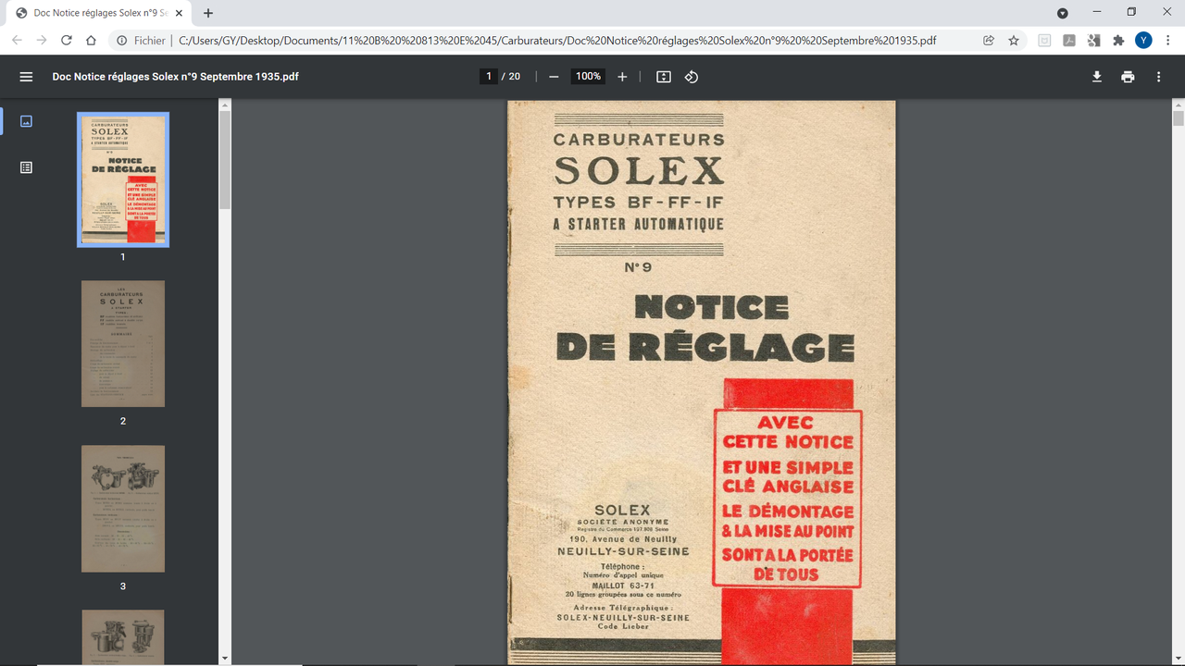1185x666 pixels.
Task: Show document outline panel
Action: pos(26,167)
